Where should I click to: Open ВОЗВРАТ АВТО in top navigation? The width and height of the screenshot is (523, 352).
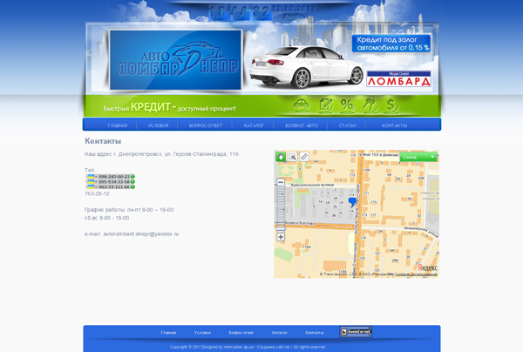click(x=302, y=125)
